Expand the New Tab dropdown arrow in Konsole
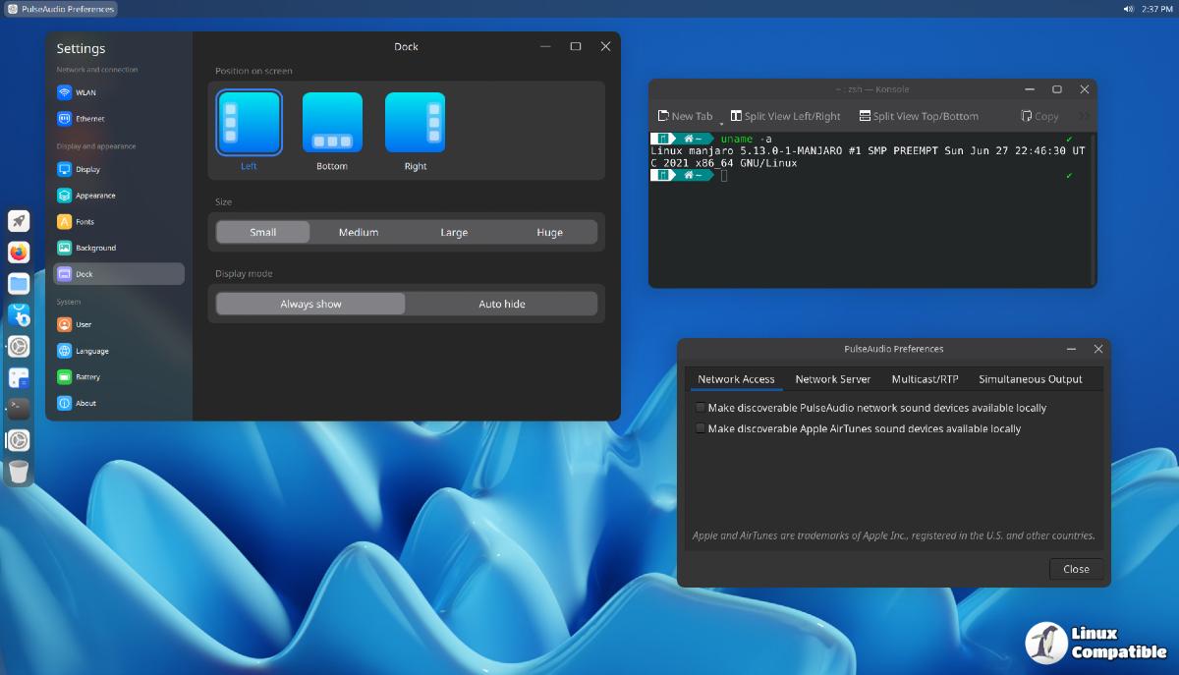This screenshot has width=1179, height=675. pyautogui.click(x=721, y=123)
